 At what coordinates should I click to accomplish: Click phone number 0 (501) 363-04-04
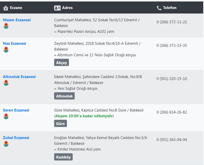click(x=172, y=139)
